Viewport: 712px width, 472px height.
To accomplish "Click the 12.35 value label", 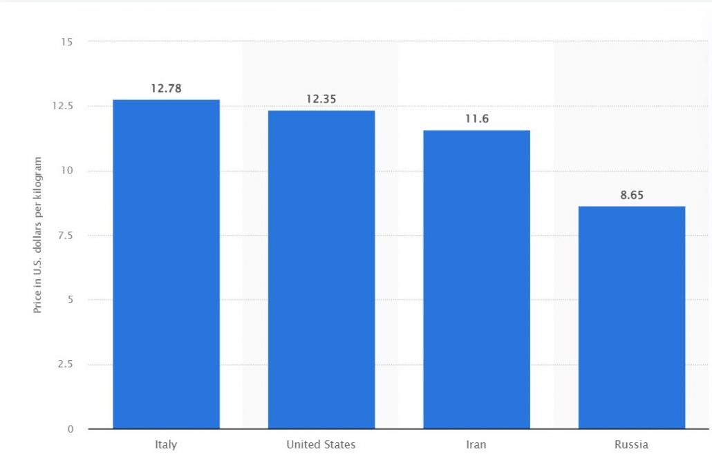I will click(x=321, y=99).
